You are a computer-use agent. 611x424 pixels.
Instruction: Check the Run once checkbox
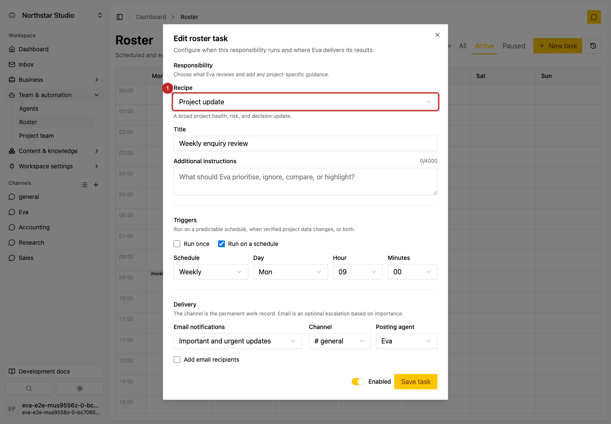177,244
